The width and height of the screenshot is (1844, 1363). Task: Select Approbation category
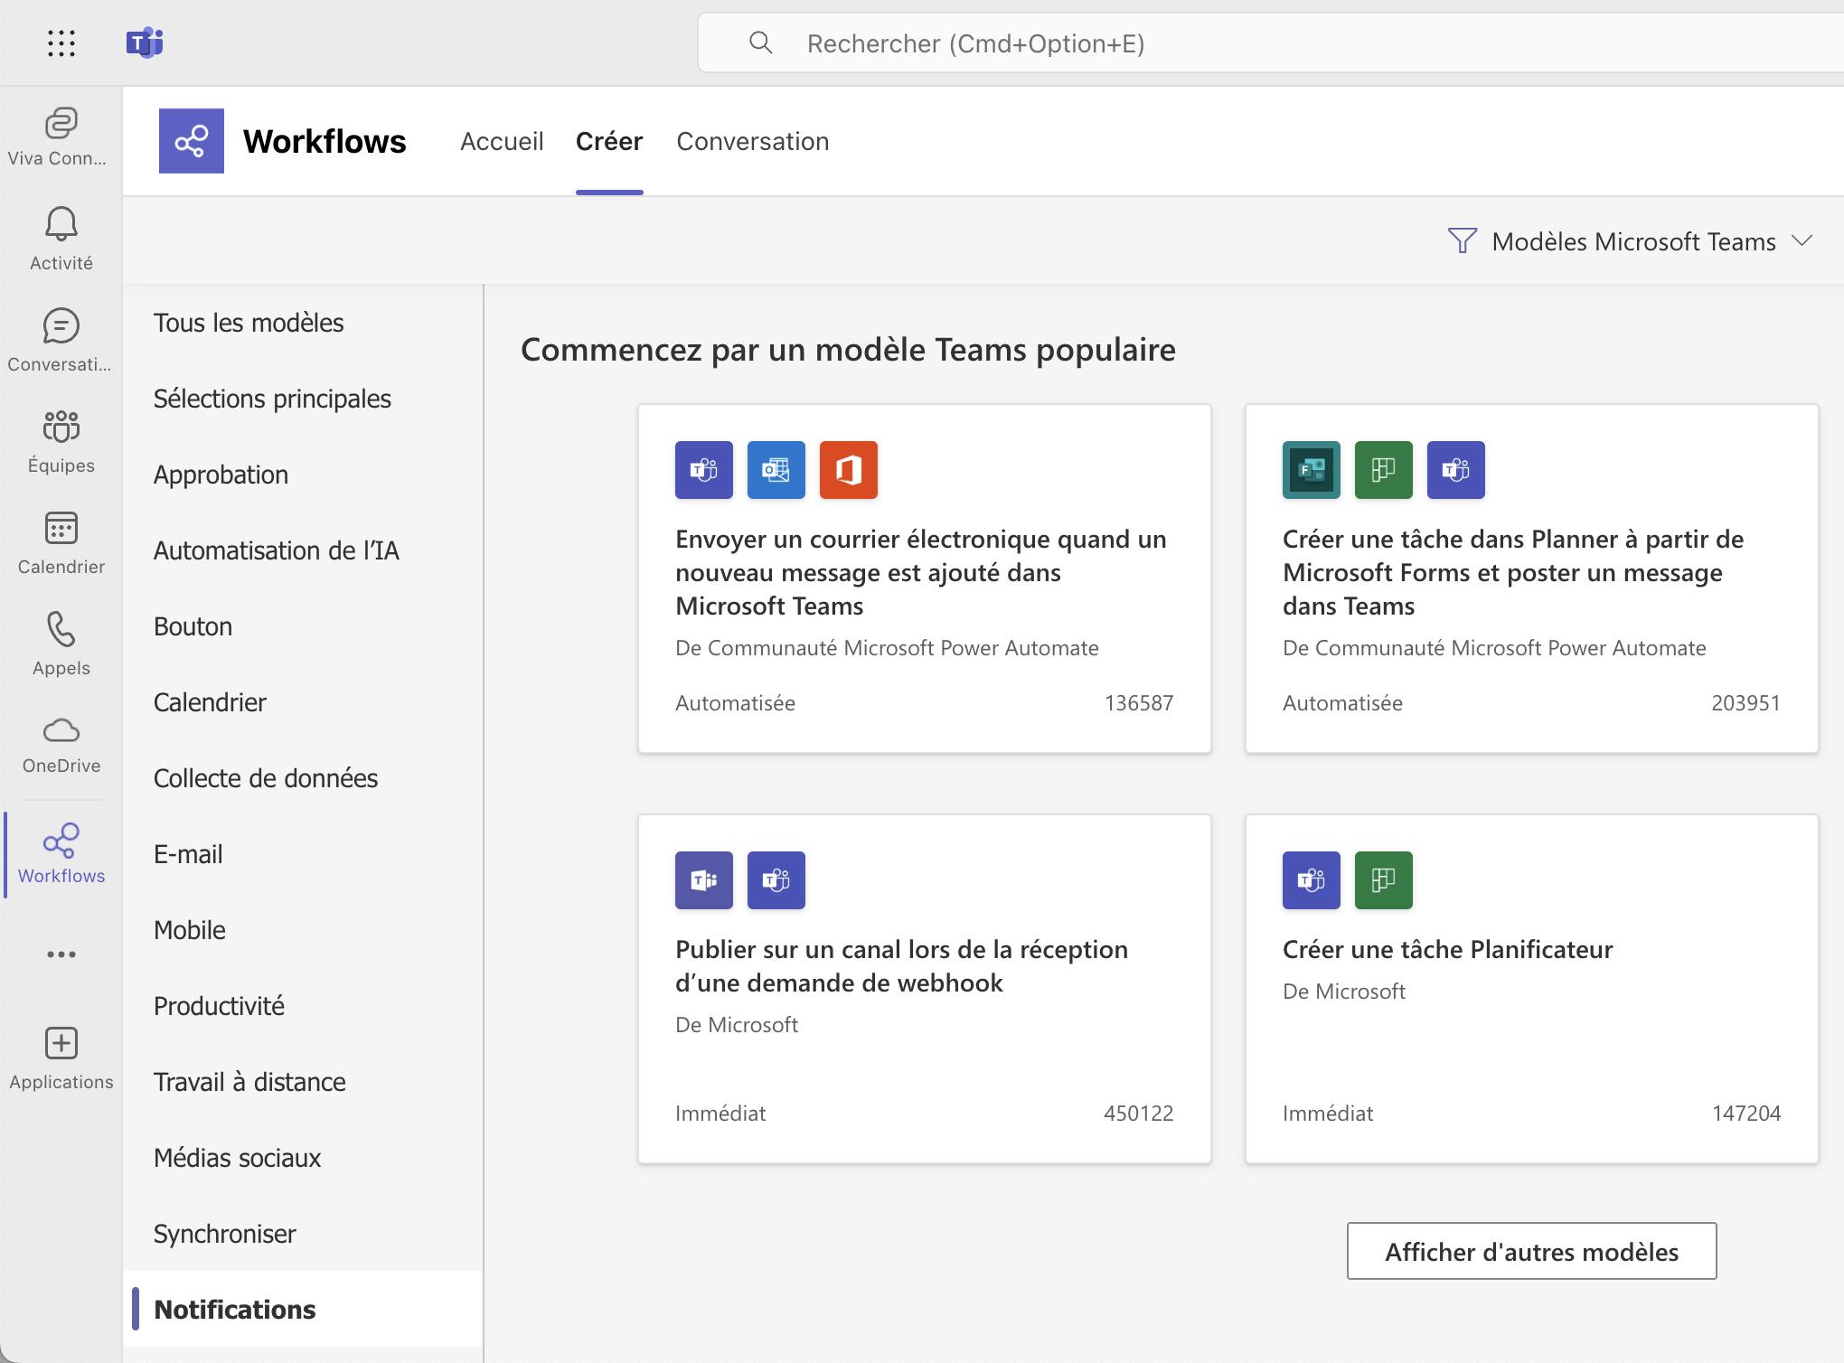[x=303, y=475]
